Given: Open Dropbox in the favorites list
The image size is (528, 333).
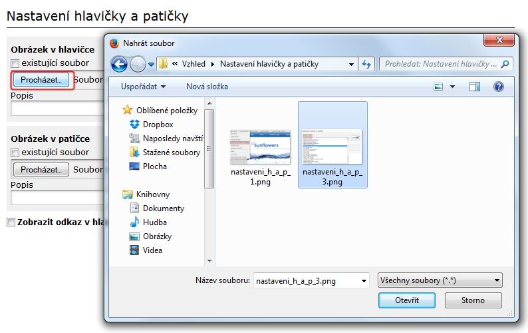Looking at the screenshot, I should coord(158,125).
